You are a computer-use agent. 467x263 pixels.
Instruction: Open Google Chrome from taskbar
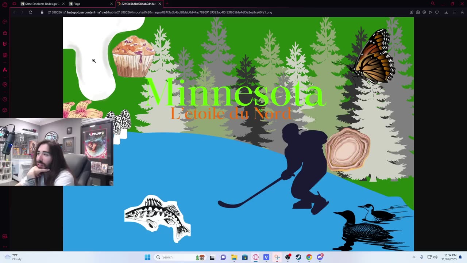tap(309, 257)
